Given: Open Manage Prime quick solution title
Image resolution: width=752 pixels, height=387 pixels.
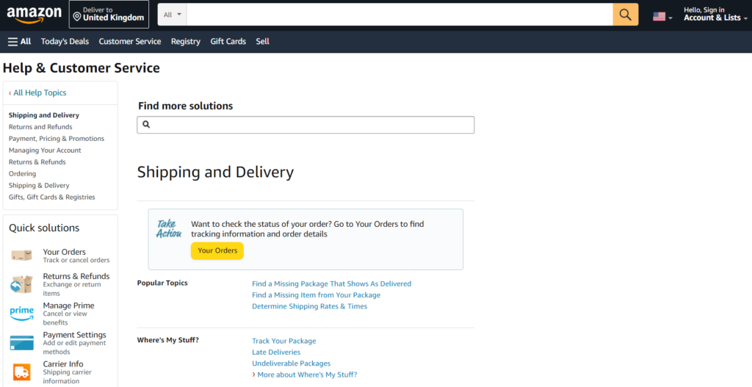Looking at the screenshot, I should [x=68, y=305].
